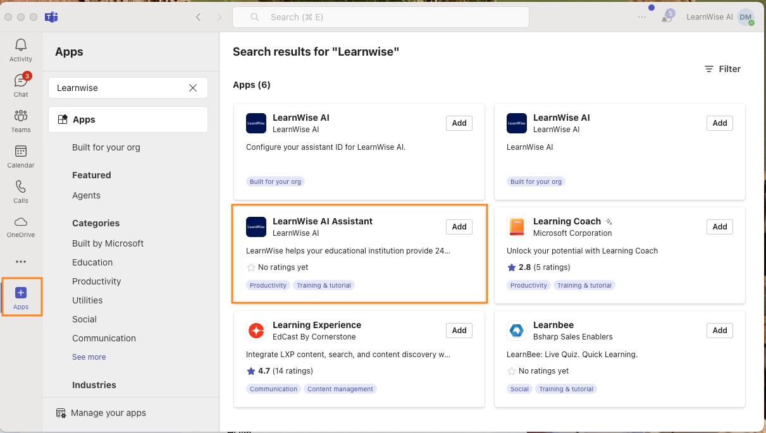Click the LearnWise AI Assistant app logo
This screenshot has height=433, width=766.
[256, 227]
